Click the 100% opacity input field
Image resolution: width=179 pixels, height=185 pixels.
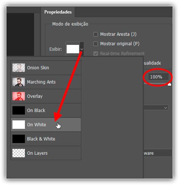coord(158,77)
